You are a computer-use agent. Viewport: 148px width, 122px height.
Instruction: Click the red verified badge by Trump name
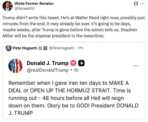pyautogui.click(x=73, y=63)
